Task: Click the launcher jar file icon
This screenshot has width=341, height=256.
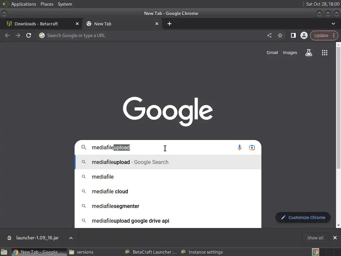Action: [9, 238]
